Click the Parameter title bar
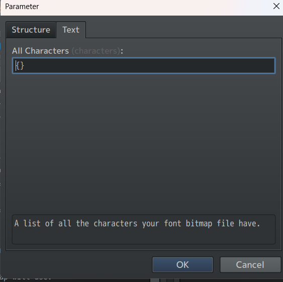The width and height of the screenshot is (283, 282). coord(137,8)
